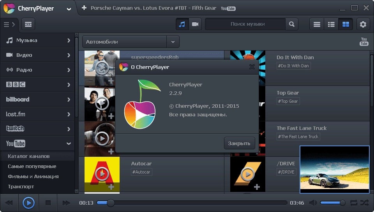The height and width of the screenshot is (212, 374).
Task: Open Самые популярные category
Action: pos(32,166)
